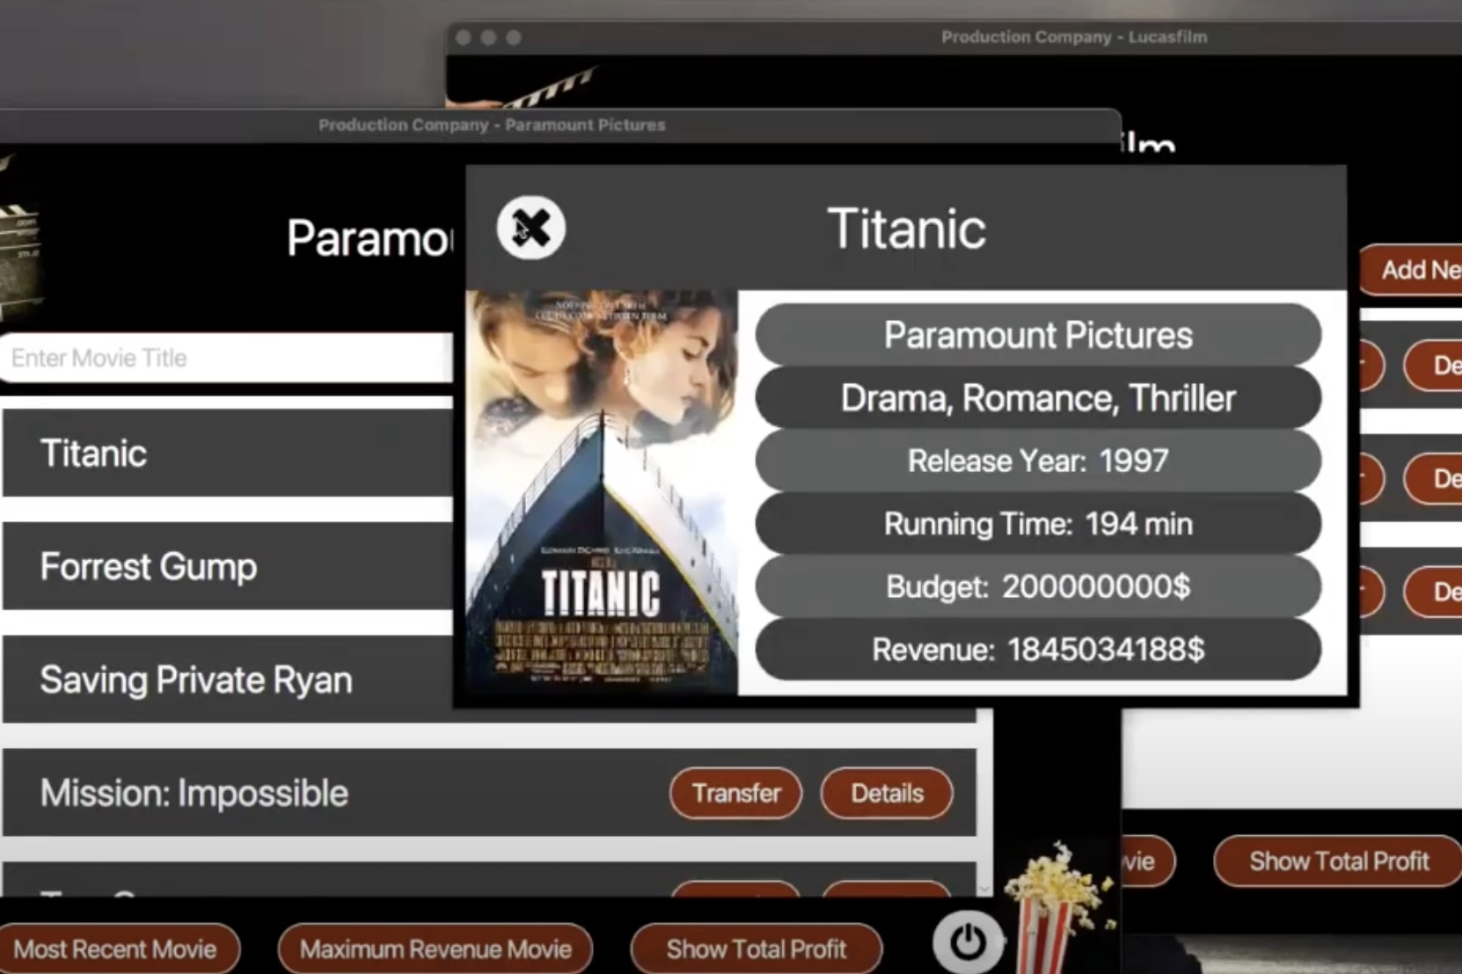The height and width of the screenshot is (974, 1462).
Task: Show the Most Recent Movie
Action: coord(115,949)
